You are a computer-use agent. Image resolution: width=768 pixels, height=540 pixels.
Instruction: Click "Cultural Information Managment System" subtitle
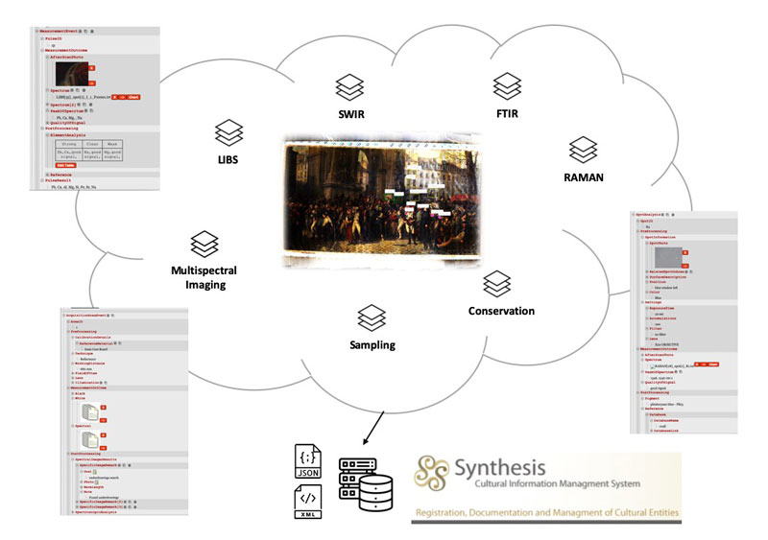558,483
